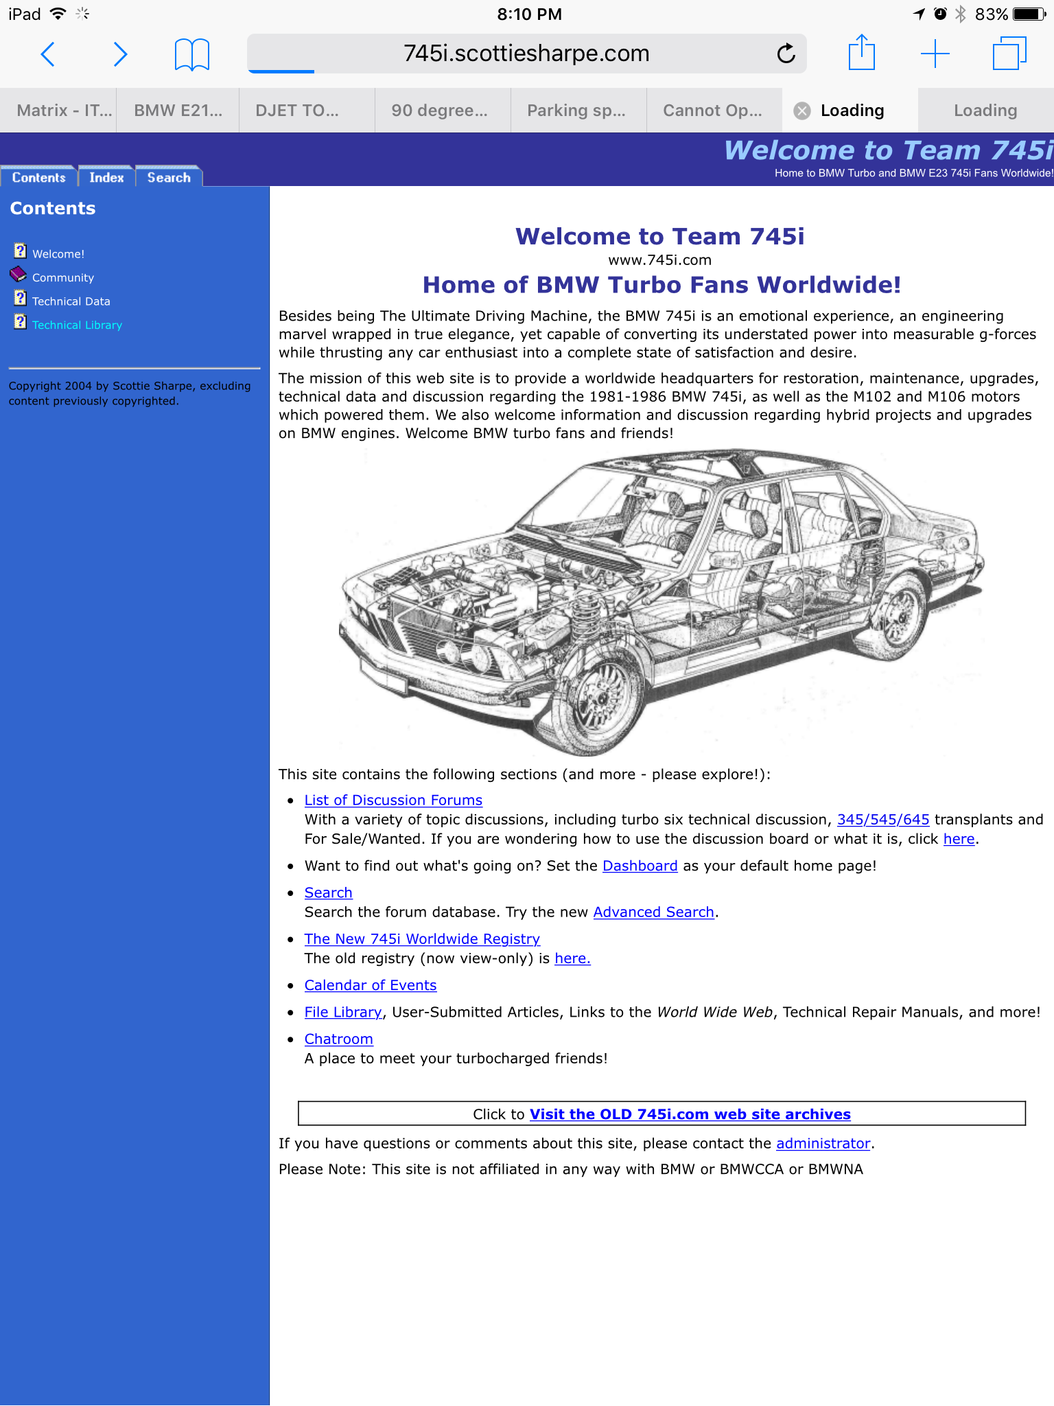Switch to the Matrix - IT tab

pyautogui.click(x=58, y=111)
